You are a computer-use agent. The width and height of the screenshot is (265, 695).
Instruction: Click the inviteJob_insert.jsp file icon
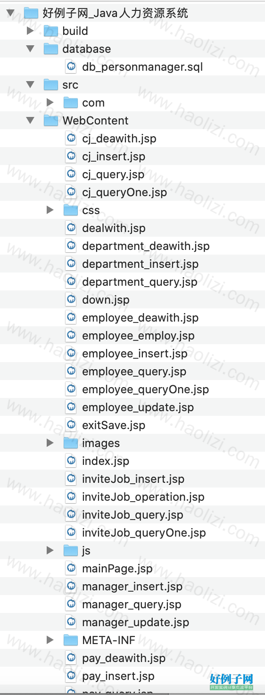click(71, 479)
